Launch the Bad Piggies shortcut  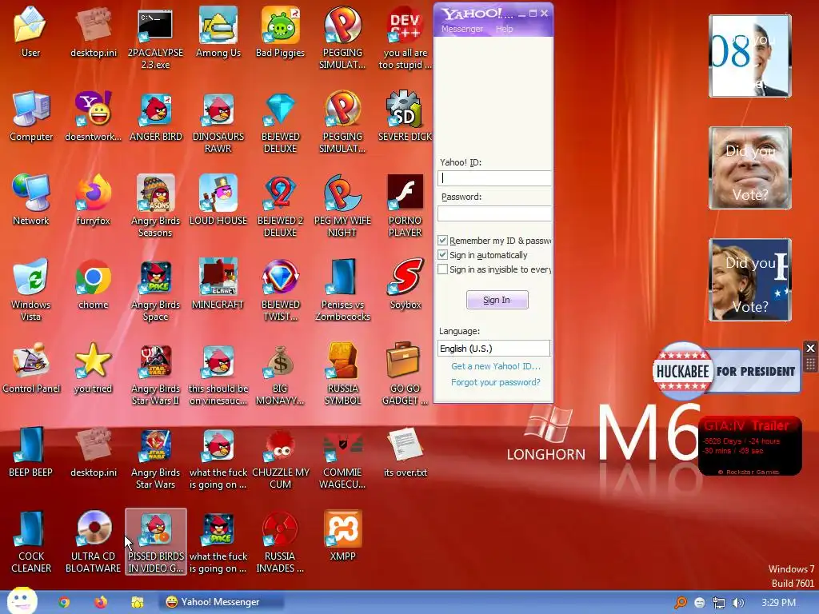pos(280,31)
